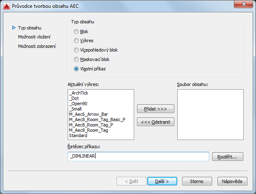Pick the _Dot list entry
This screenshot has height=194, width=256.
74,98
